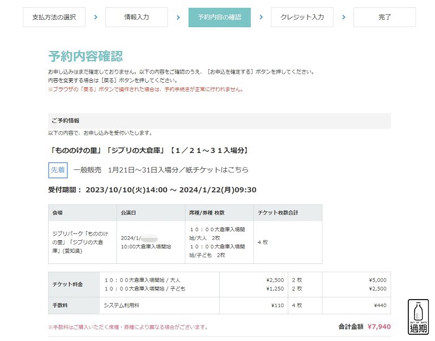Click the ¥440 fee subtotal
The image size is (435, 341).
click(380, 305)
